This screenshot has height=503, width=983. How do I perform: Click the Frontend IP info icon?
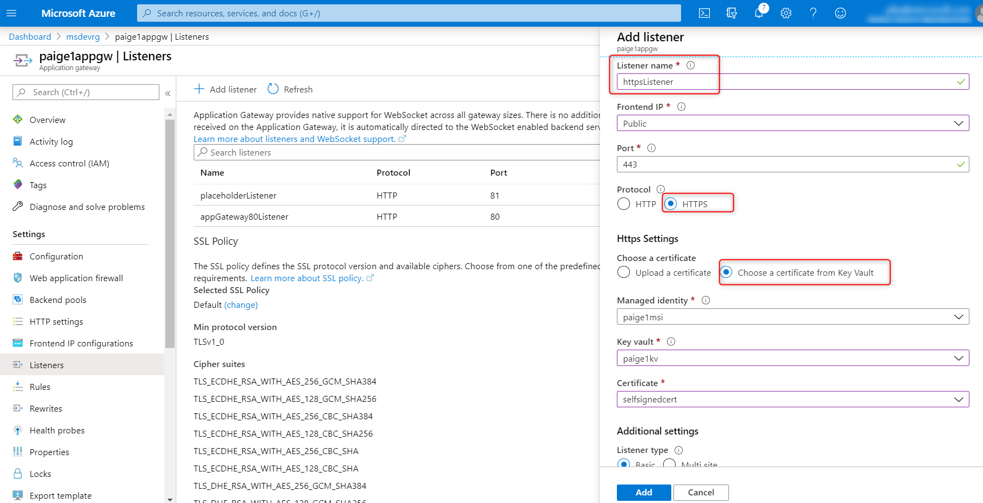coord(681,107)
